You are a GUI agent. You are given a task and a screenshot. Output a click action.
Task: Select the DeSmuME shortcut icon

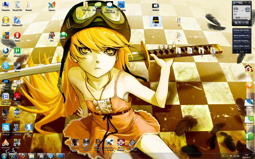[x=17, y=130]
